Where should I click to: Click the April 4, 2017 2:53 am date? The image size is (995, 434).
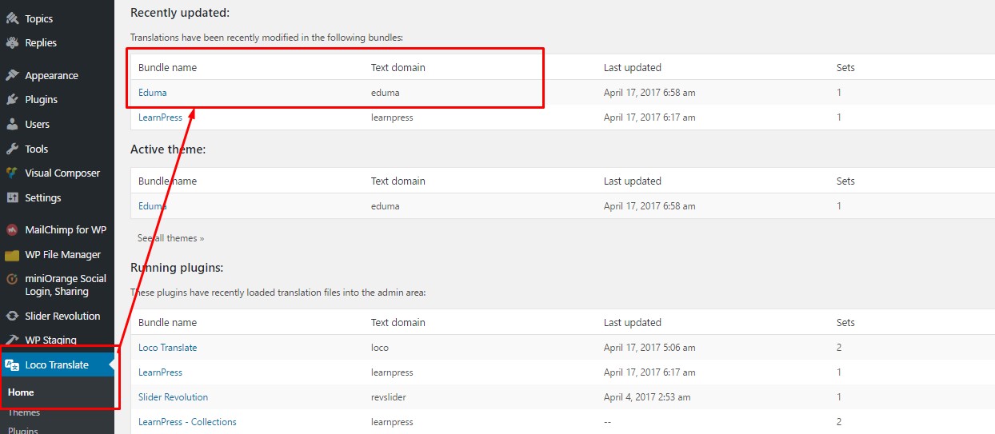[647, 397]
